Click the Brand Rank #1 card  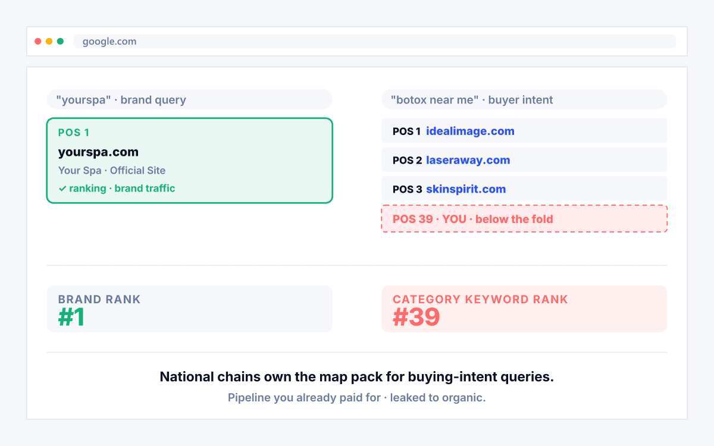(x=190, y=309)
